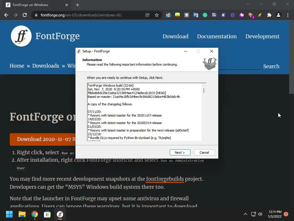The image size is (294, 221).
Task: Open the Google Translate extension icon
Action: click(196, 15)
